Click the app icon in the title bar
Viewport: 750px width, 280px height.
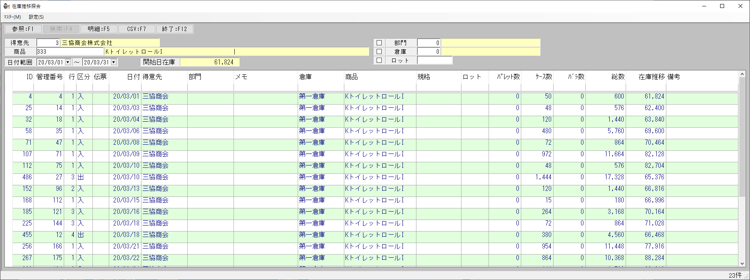[x=7, y=6]
